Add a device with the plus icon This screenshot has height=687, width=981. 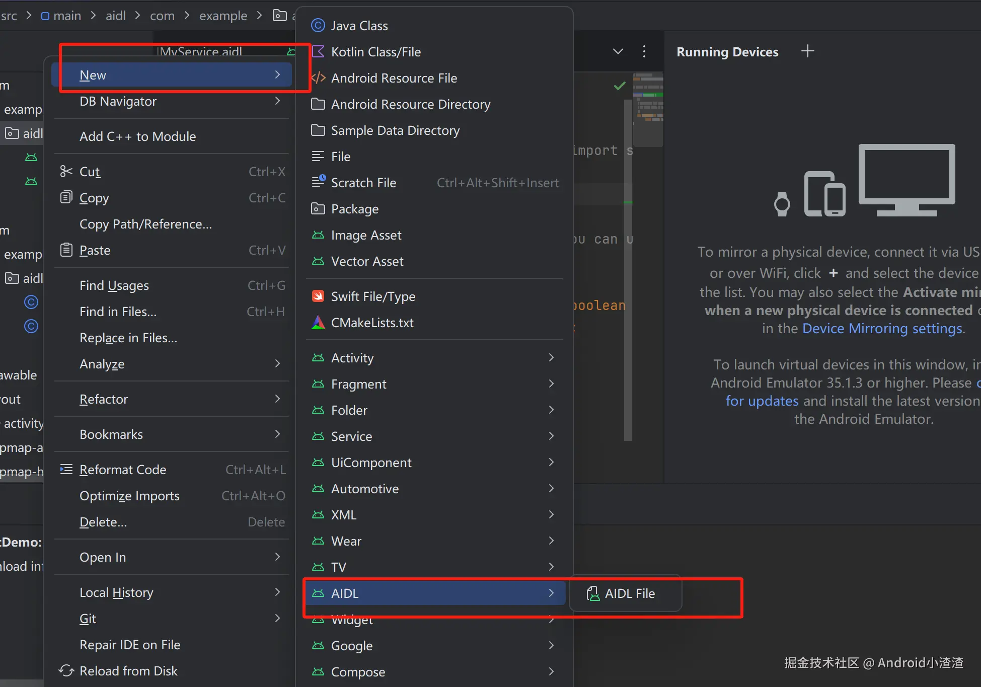coord(807,51)
